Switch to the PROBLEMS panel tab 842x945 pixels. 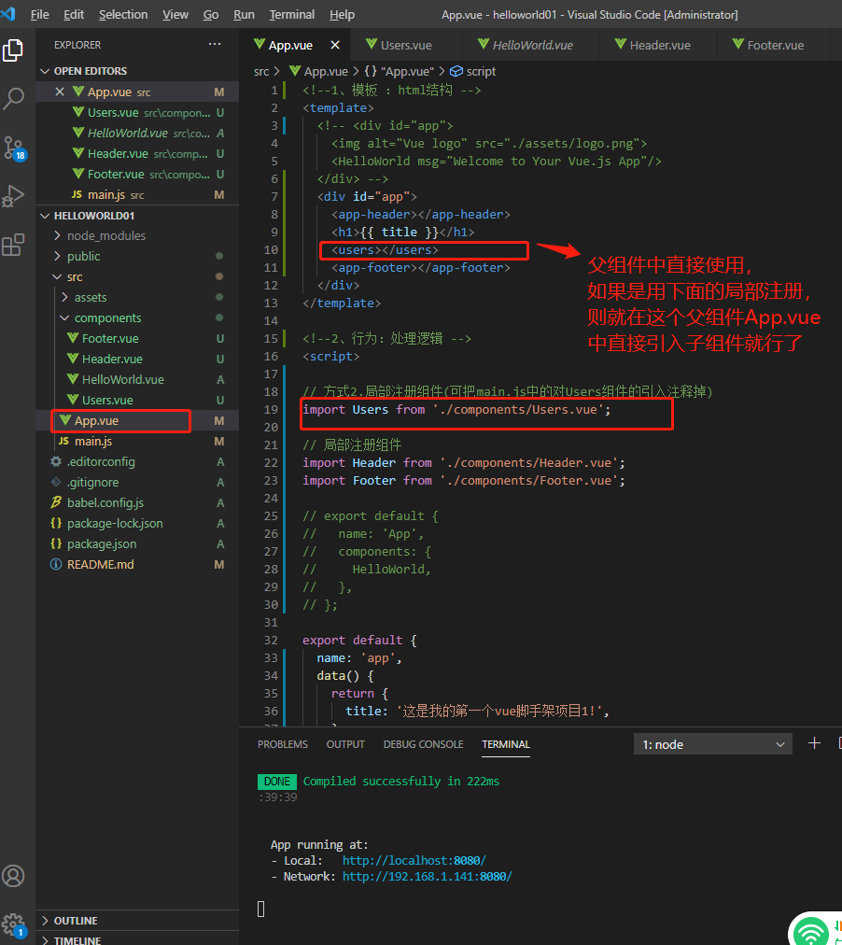pyautogui.click(x=283, y=744)
